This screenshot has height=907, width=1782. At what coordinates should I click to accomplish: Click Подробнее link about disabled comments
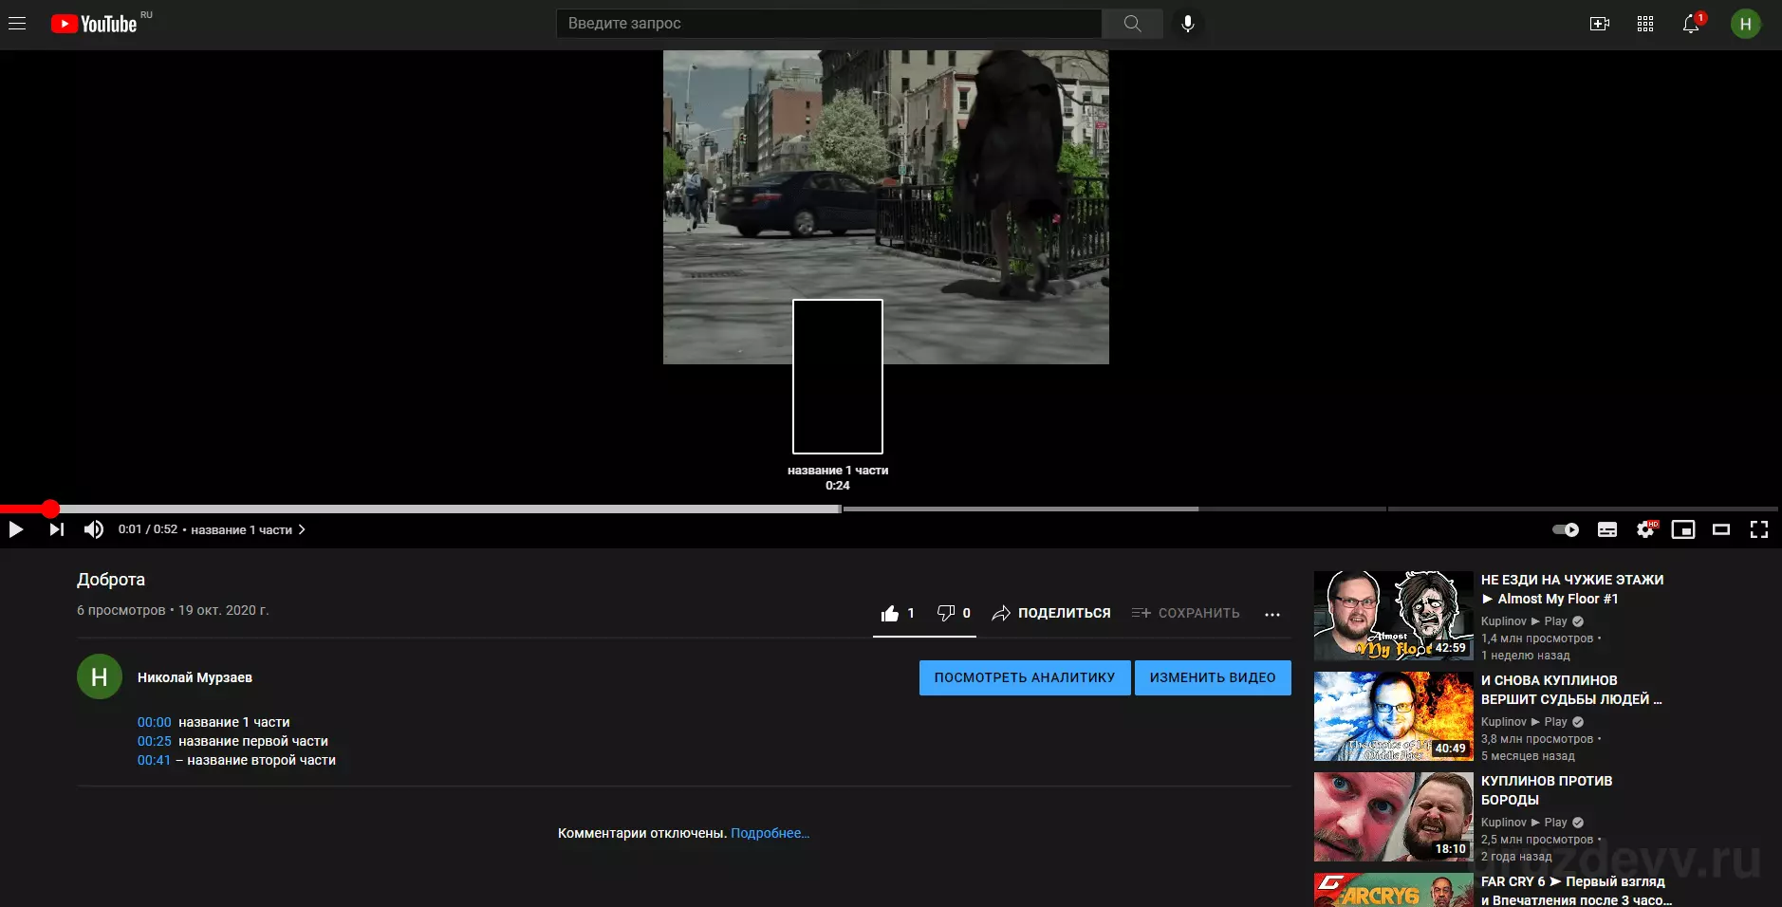pyautogui.click(x=770, y=833)
